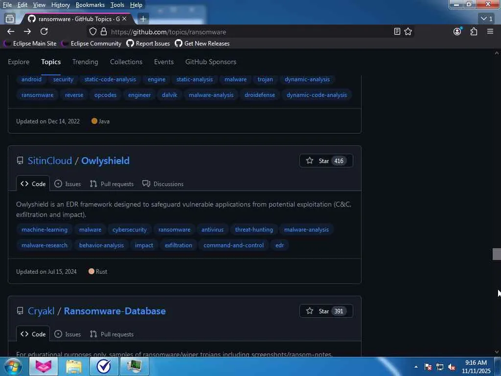Click the droiddefense topic tag
Image resolution: width=501 pixels, height=376 pixels.
[260, 95]
